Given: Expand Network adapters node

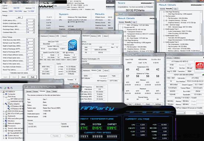Looking at the screenshot, I should [4, 123].
